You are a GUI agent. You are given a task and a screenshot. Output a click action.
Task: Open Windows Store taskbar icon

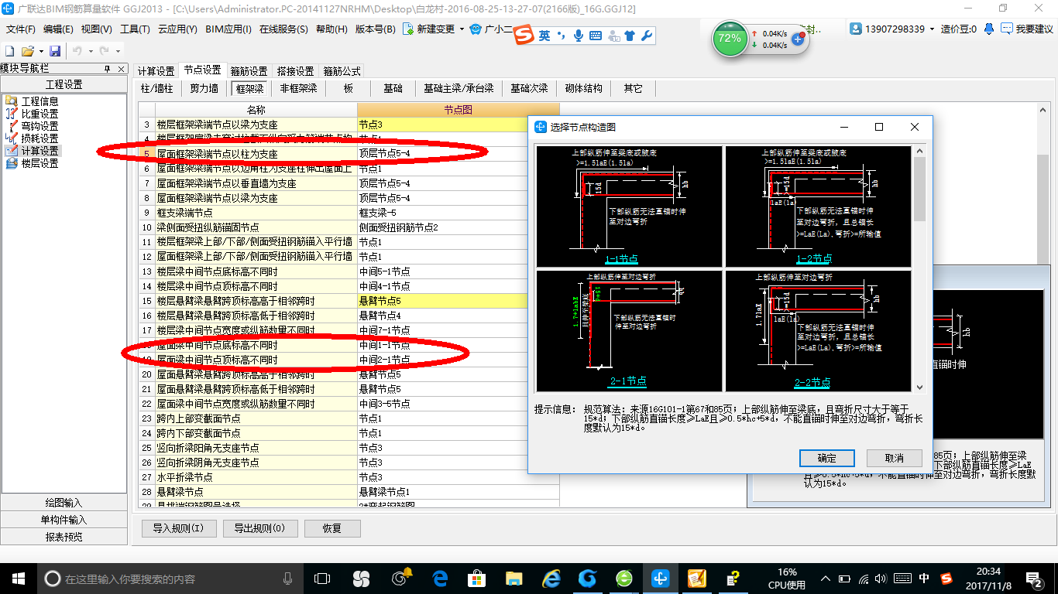477,578
